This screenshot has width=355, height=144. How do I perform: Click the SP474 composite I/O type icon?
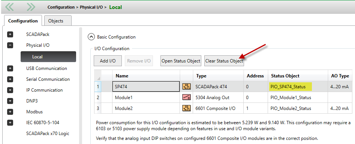(186, 86)
